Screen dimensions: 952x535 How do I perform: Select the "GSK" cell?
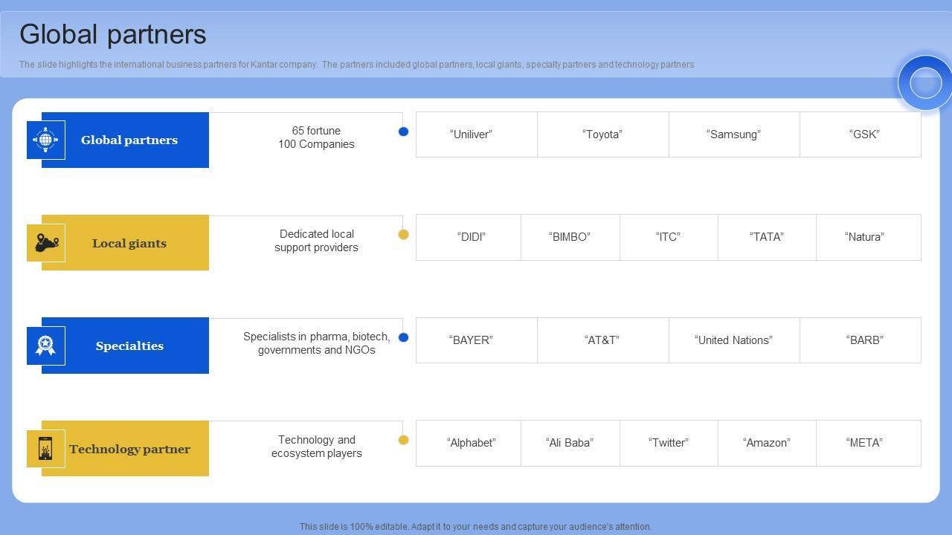point(861,134)
